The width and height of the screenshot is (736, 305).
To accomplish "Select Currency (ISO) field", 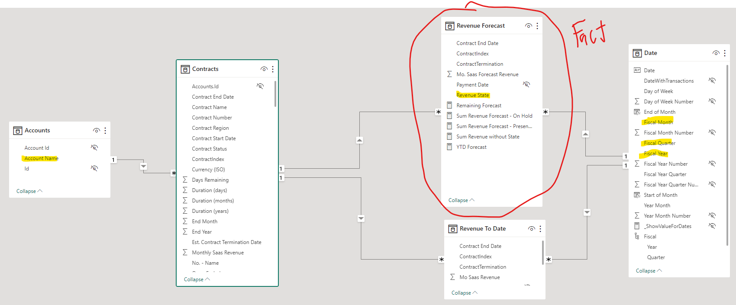I will coord(208,170).
